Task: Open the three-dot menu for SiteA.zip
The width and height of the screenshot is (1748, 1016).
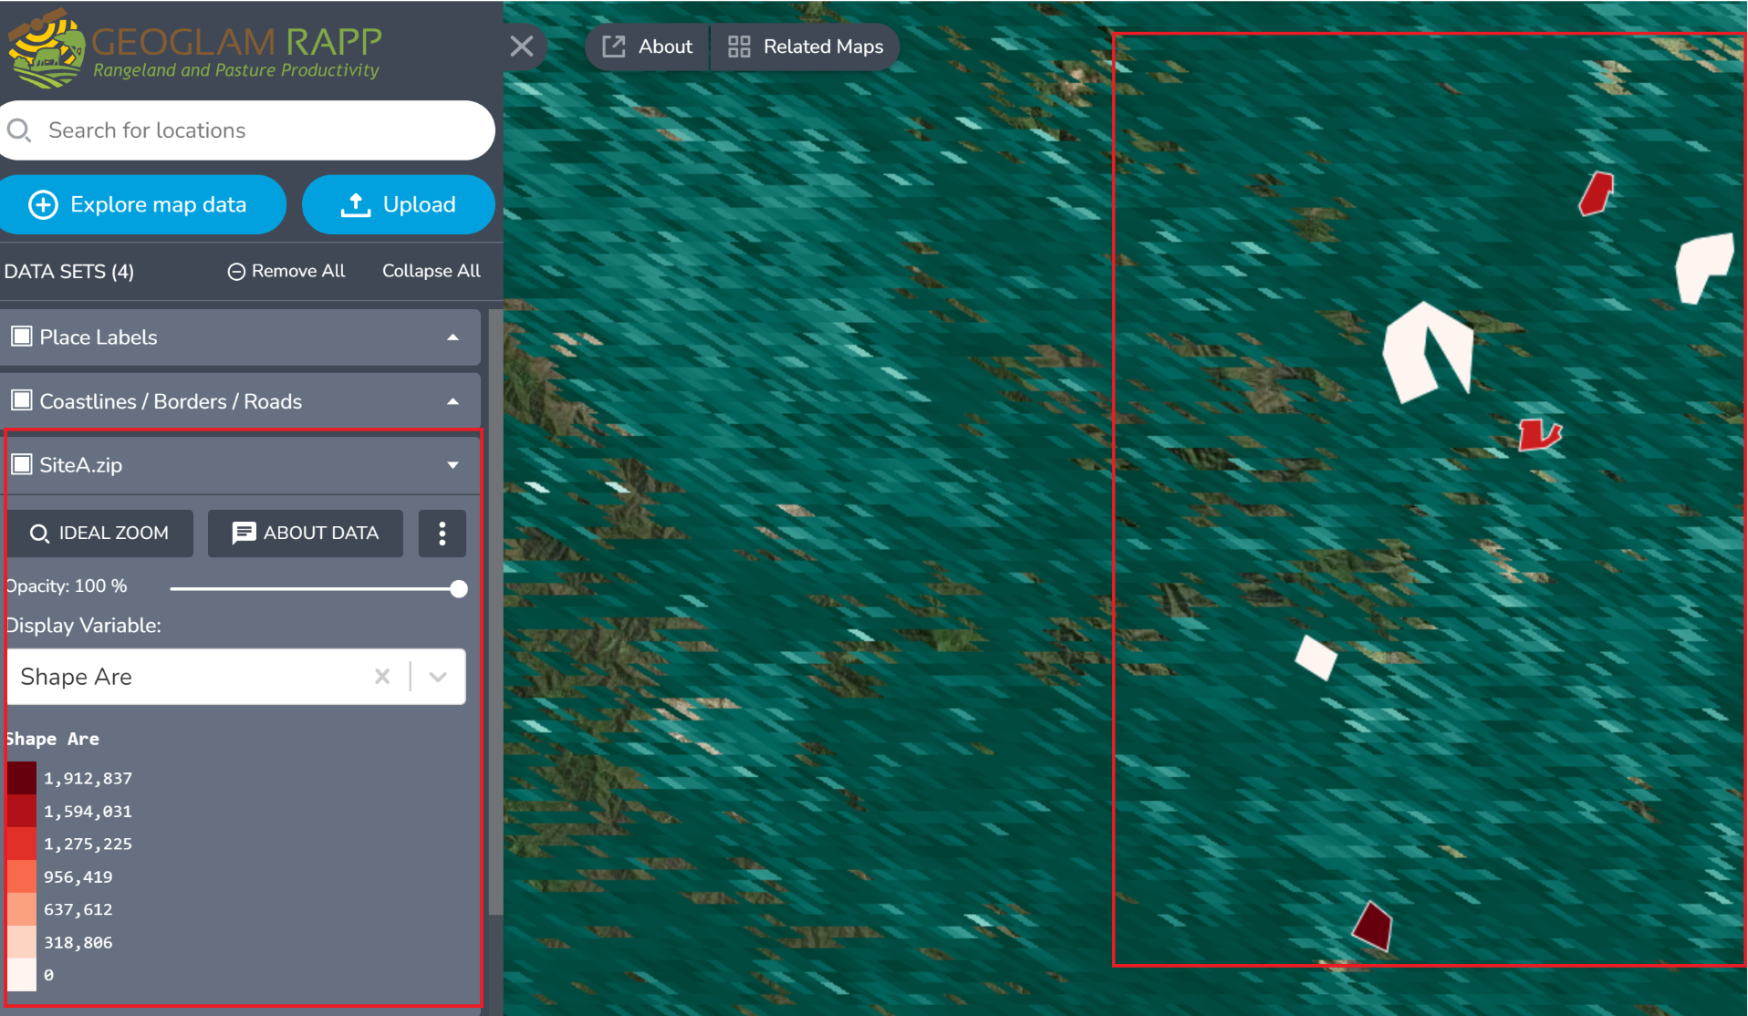Action: (x=442, y=534)
